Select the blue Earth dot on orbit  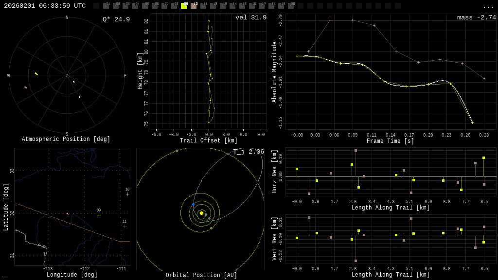tap(193, 205)
